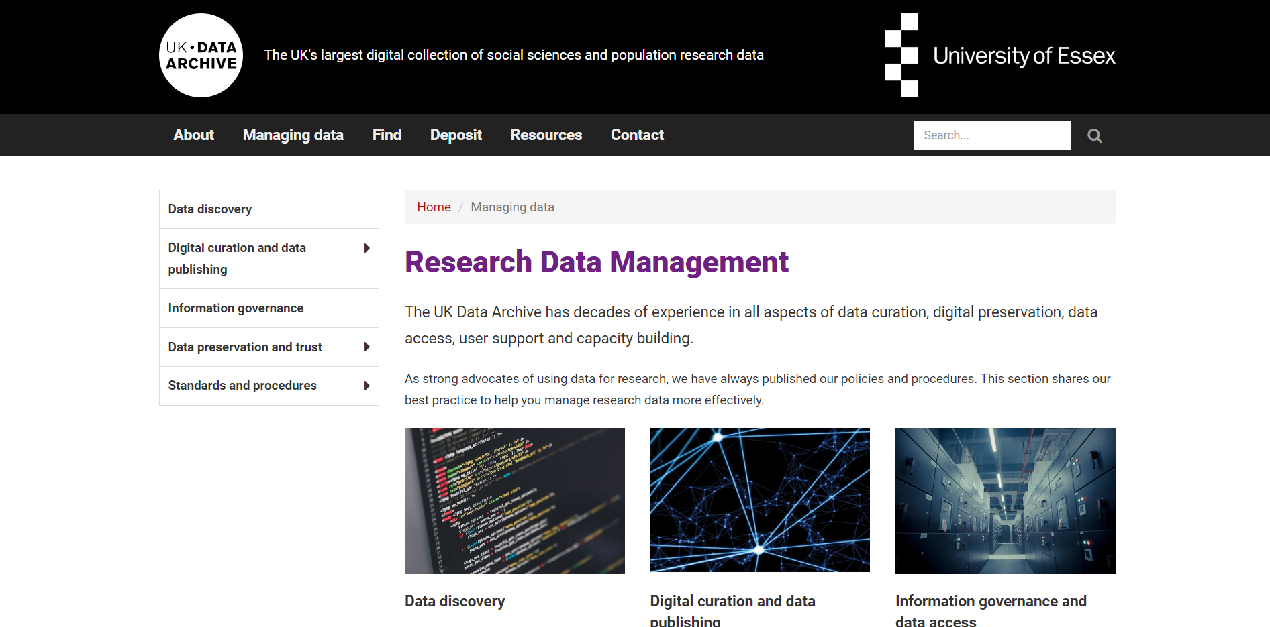The width and height of the screenshot is (1270, 627).
Task: Click the server room corridor thumbnail
Action: (x=1005, y=500)
